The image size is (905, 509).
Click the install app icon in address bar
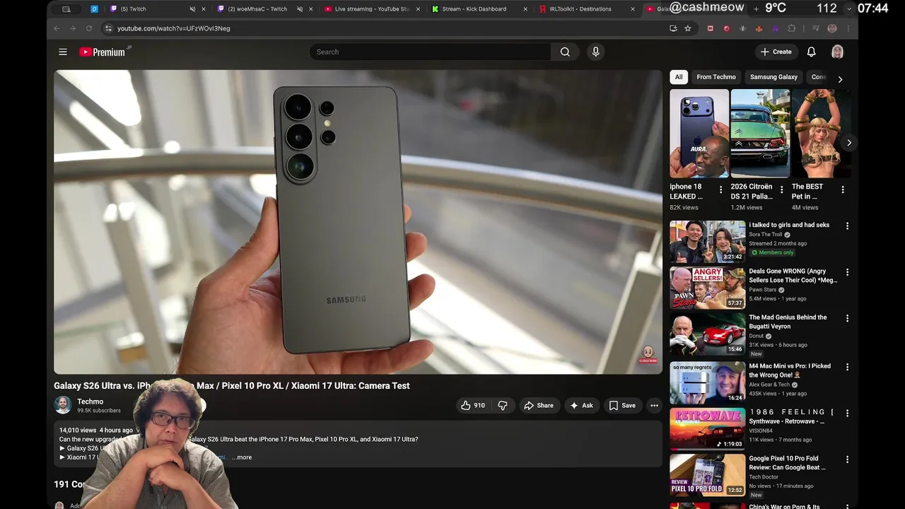coord(673,28)
